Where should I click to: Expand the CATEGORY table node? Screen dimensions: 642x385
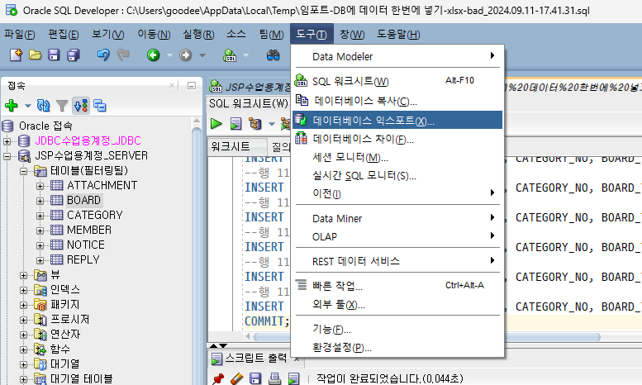(40, 216)
